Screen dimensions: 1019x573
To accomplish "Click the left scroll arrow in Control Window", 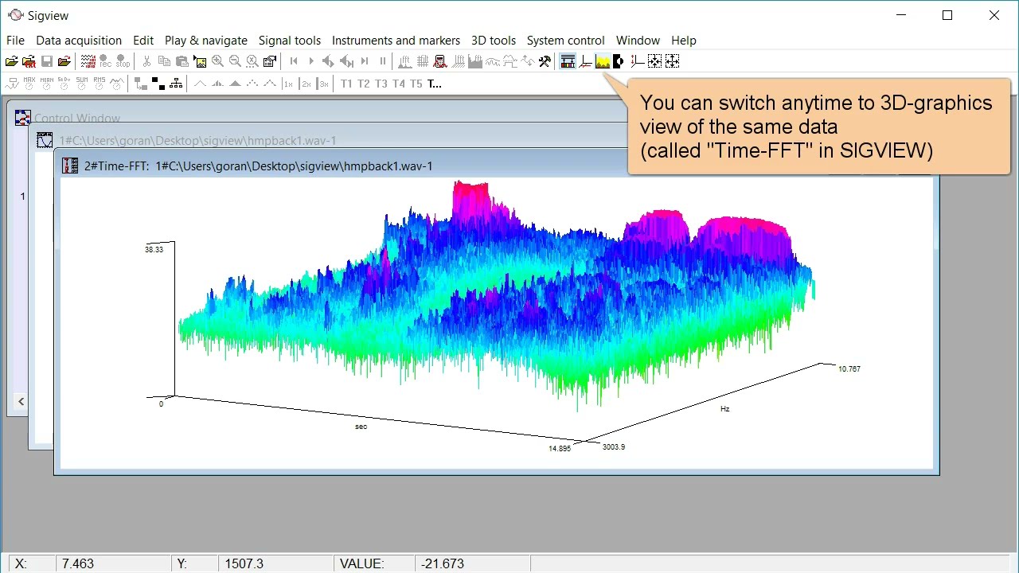I will pos(21,402).
